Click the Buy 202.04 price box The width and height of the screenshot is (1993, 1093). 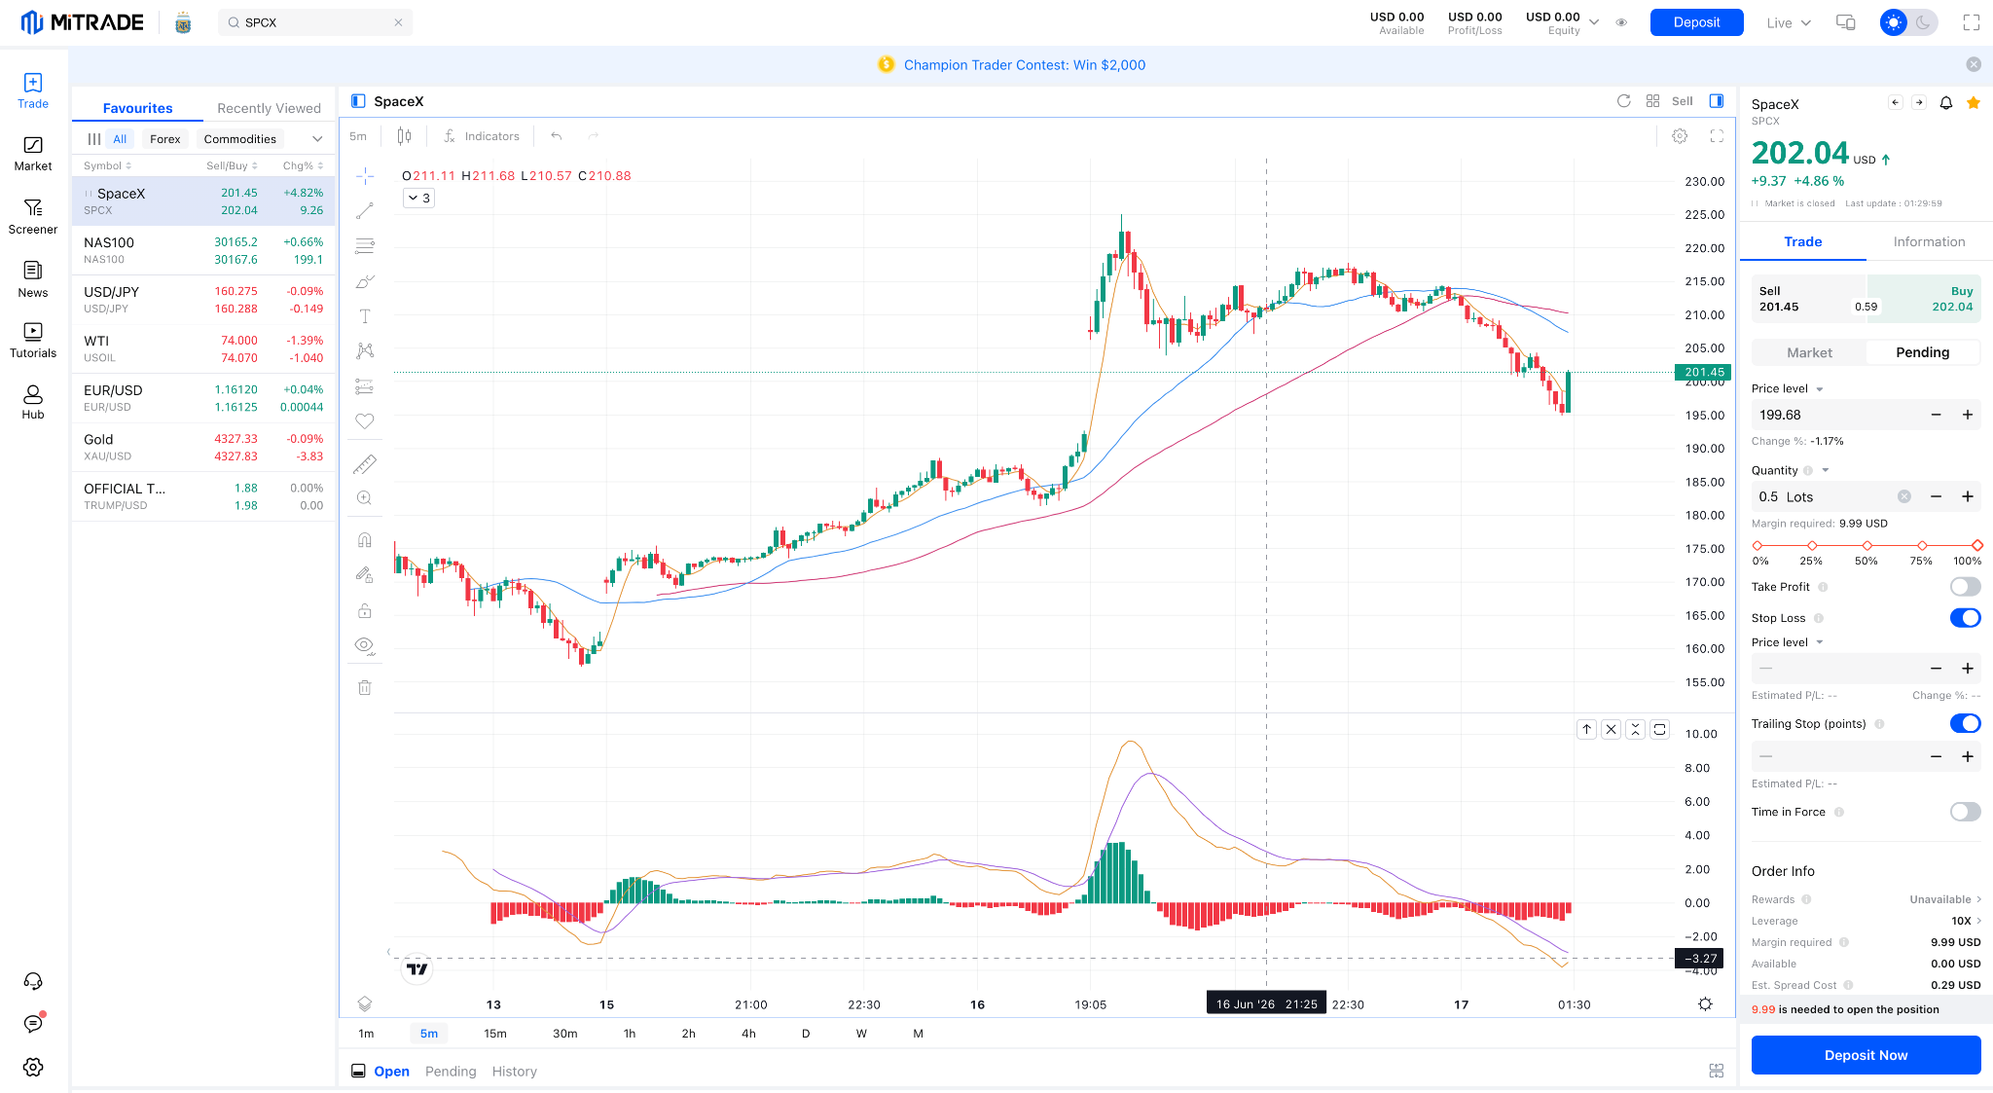click(1924, 299)
